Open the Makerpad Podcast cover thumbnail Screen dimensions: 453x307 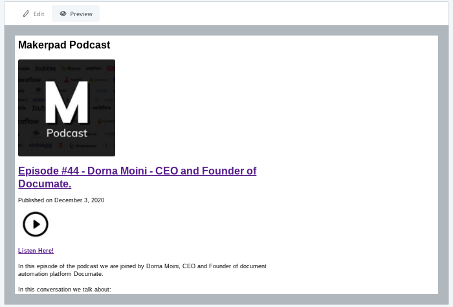67,108
